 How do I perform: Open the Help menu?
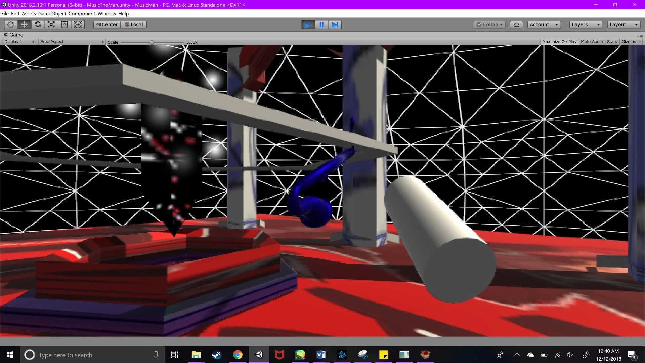click(x=124, y=14)
